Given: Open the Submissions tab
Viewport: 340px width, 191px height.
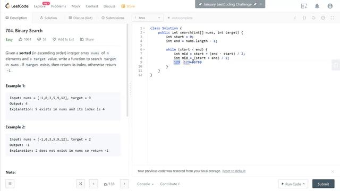Looking at the screenshot, I should (x=113, y=18).
